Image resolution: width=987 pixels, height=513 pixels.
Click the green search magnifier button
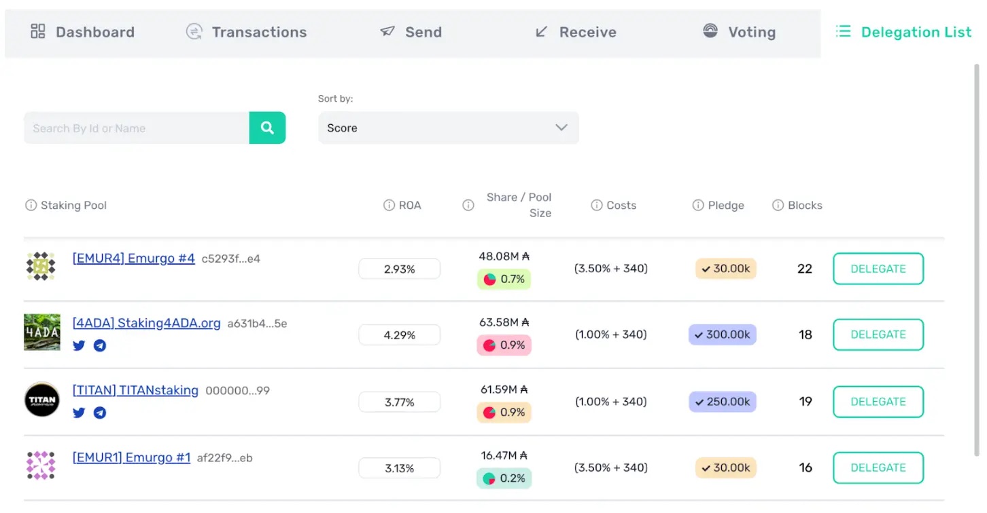pos(267,128)
